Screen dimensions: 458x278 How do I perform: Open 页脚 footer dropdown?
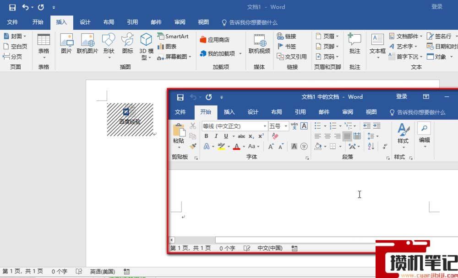pyautogui.click(x=327, y=47)
